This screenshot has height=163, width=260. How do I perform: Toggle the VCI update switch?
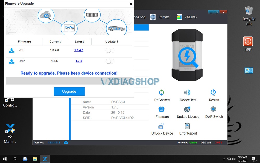click(110, 50)
